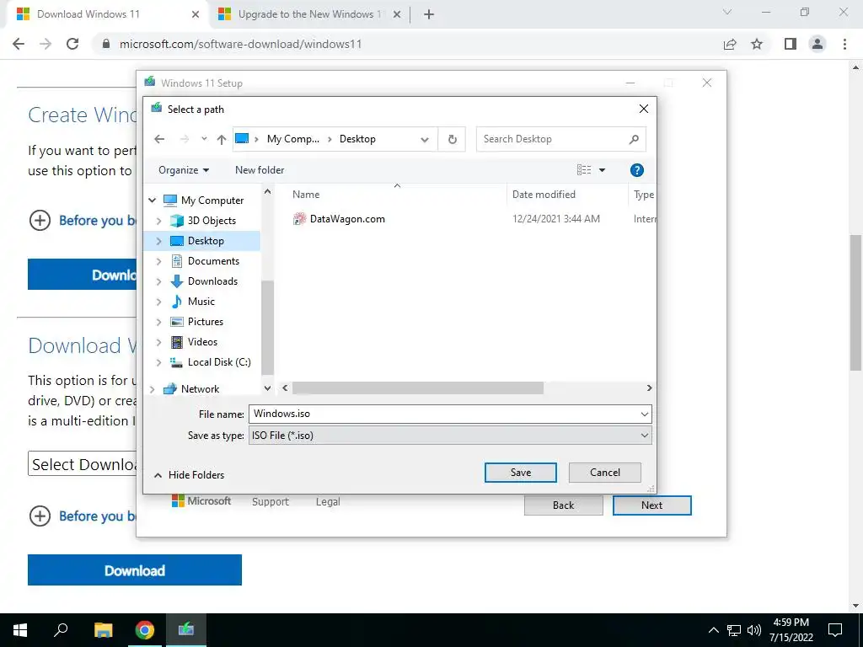863x647 pixels.
Task: Expand the Documents tree node
Action: pos(159,261)
